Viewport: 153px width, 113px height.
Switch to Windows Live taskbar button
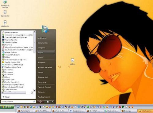112,111
